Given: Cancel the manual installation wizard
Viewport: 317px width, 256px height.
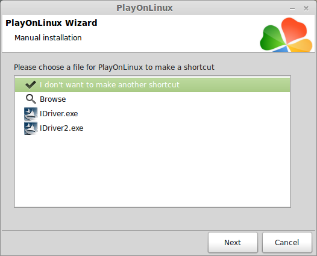Looking at the screenshot, I should click(x=287, y=242).
